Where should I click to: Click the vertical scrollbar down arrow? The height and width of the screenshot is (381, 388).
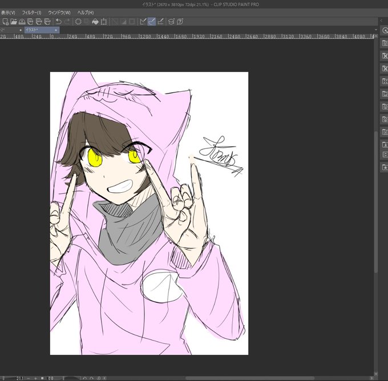(376, 374)
